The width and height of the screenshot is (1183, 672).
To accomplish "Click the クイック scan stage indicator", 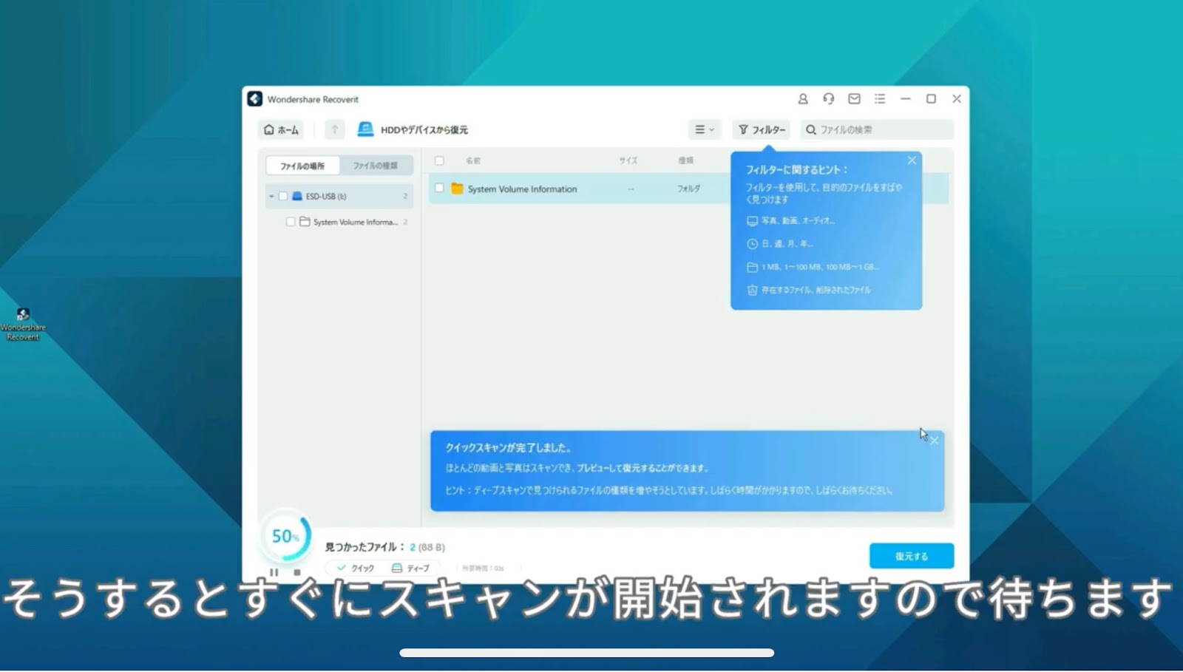I will coord(356,568).
